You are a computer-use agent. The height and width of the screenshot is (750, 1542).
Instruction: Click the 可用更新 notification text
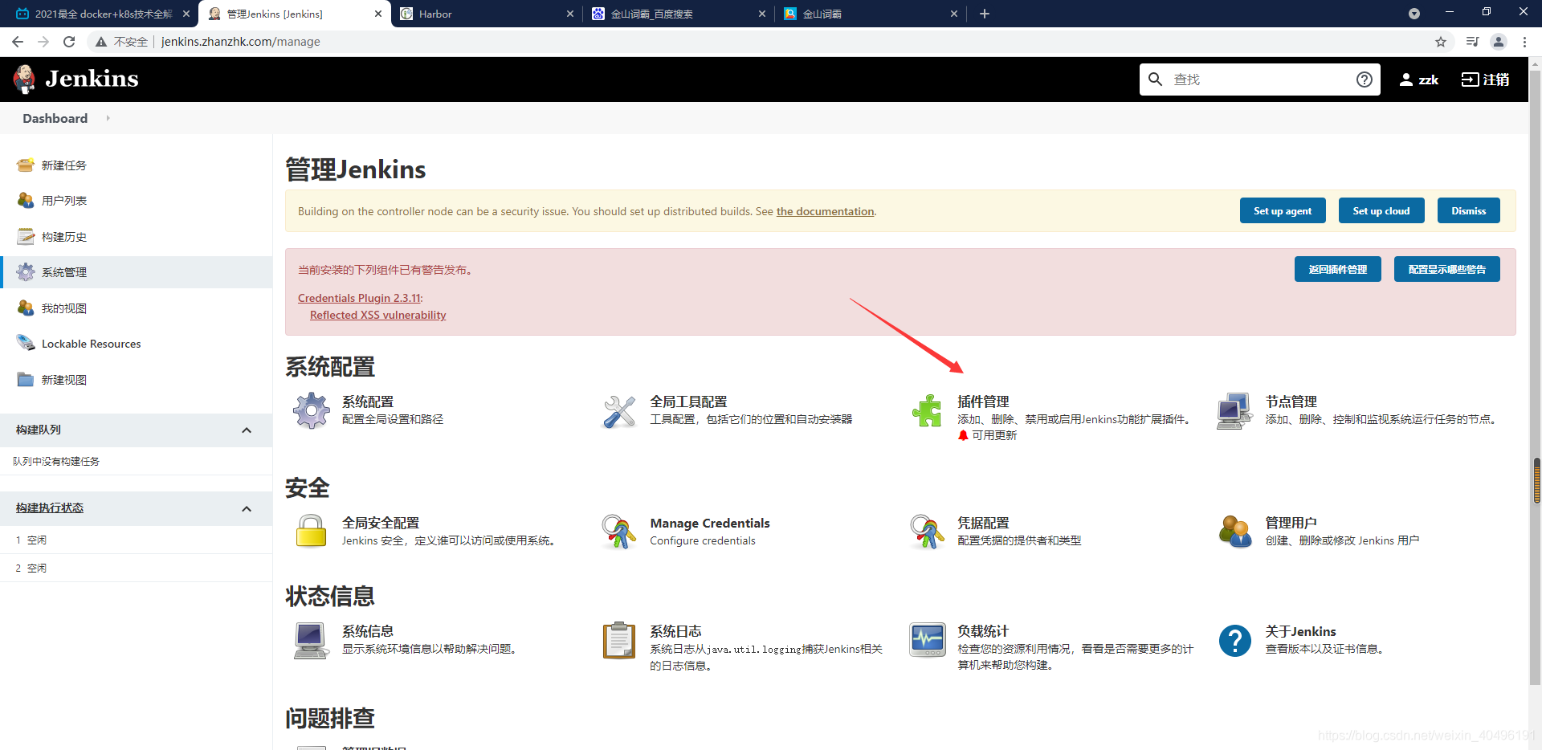(994, 435)
